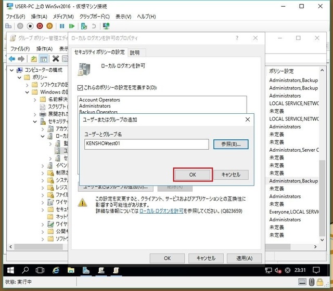This screenshot has width=333, height=291.
Task: Click the KENSHO¥test01 name input field
Action: point(146,144)
